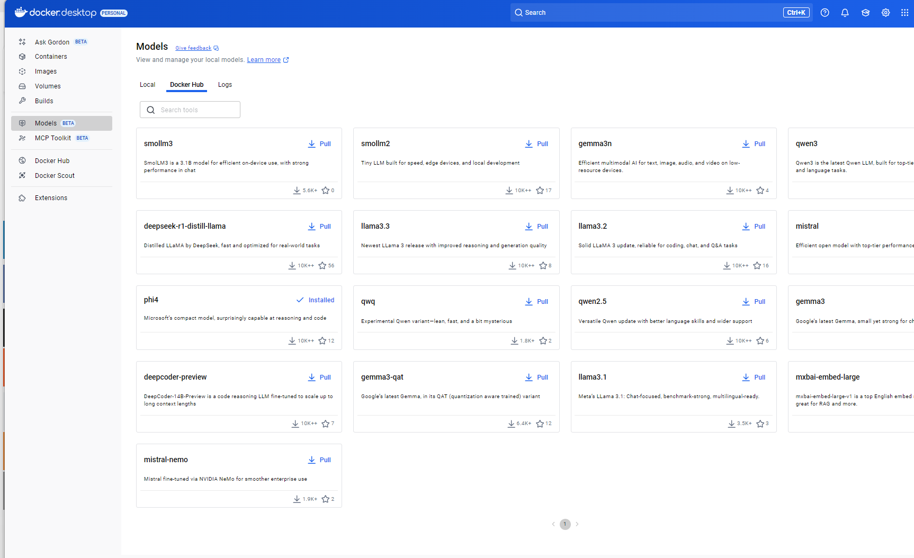This screenshot has width=914, height=558.
Task: Pull the deepseek-r1-distill-llama model
Action: tap(319, 227)
